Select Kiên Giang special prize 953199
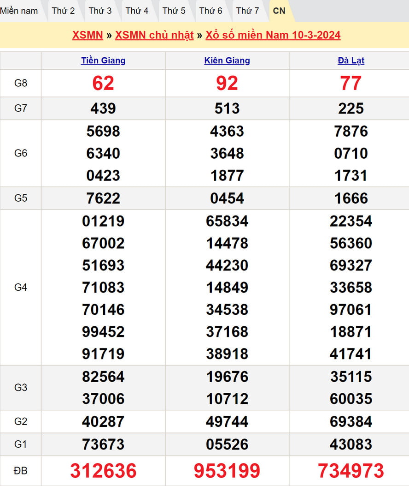Image resolution: width=409 pixels, height=486 pixels. click(x=227, y=471)
